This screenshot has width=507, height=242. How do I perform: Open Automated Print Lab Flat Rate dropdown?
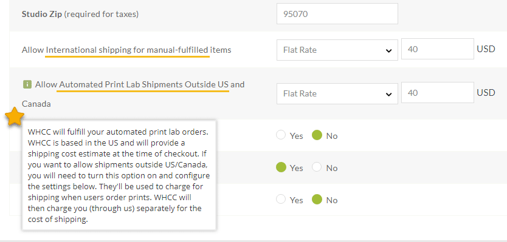tap(337, 93)
